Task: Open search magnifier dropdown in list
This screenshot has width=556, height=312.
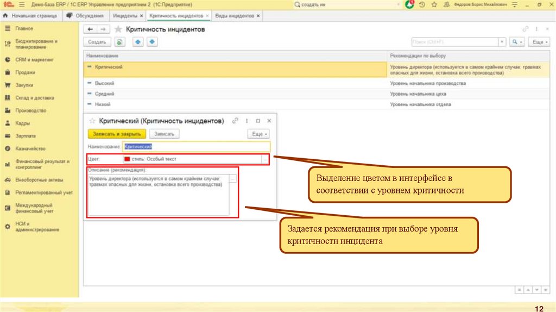Action: [517, 42]
